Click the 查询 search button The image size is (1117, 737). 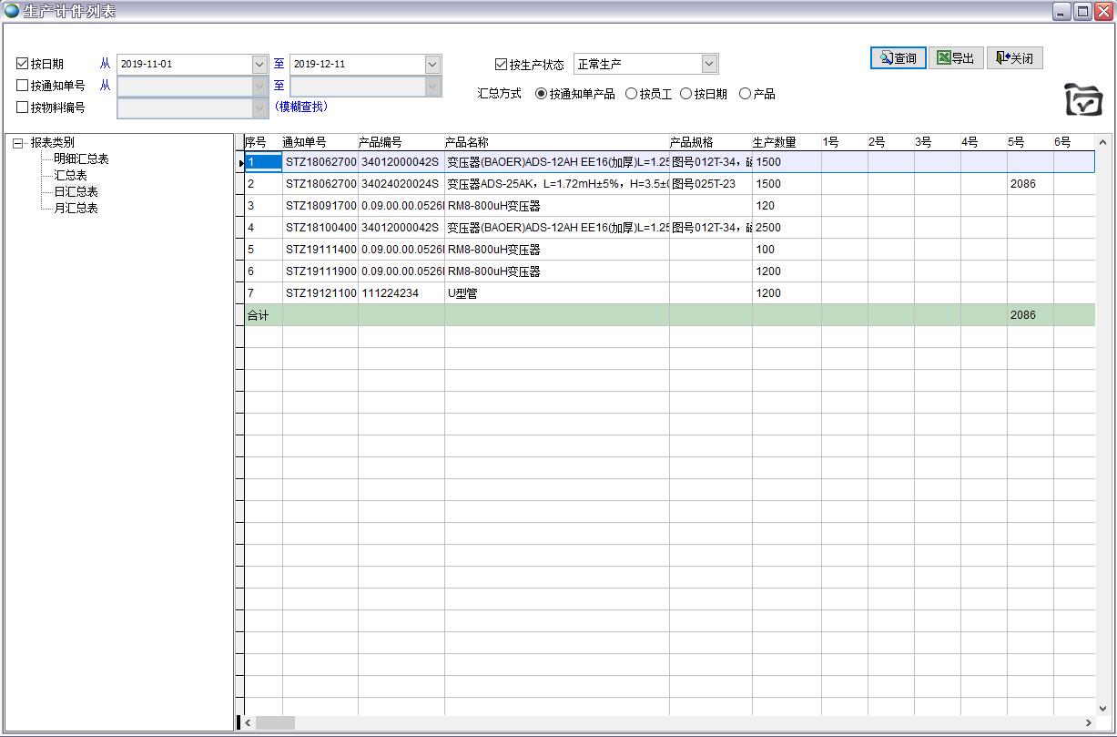pos(898,58)
